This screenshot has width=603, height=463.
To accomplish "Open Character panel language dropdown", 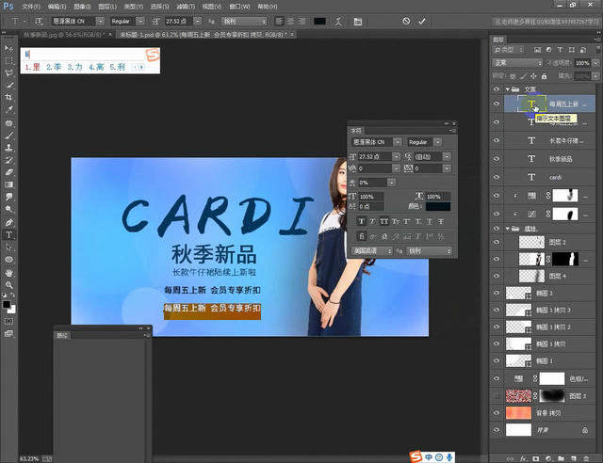I will coord(371,251).
